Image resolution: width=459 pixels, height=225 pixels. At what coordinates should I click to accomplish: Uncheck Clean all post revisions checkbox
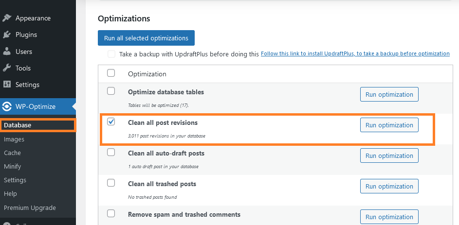[x=111, y=122]
